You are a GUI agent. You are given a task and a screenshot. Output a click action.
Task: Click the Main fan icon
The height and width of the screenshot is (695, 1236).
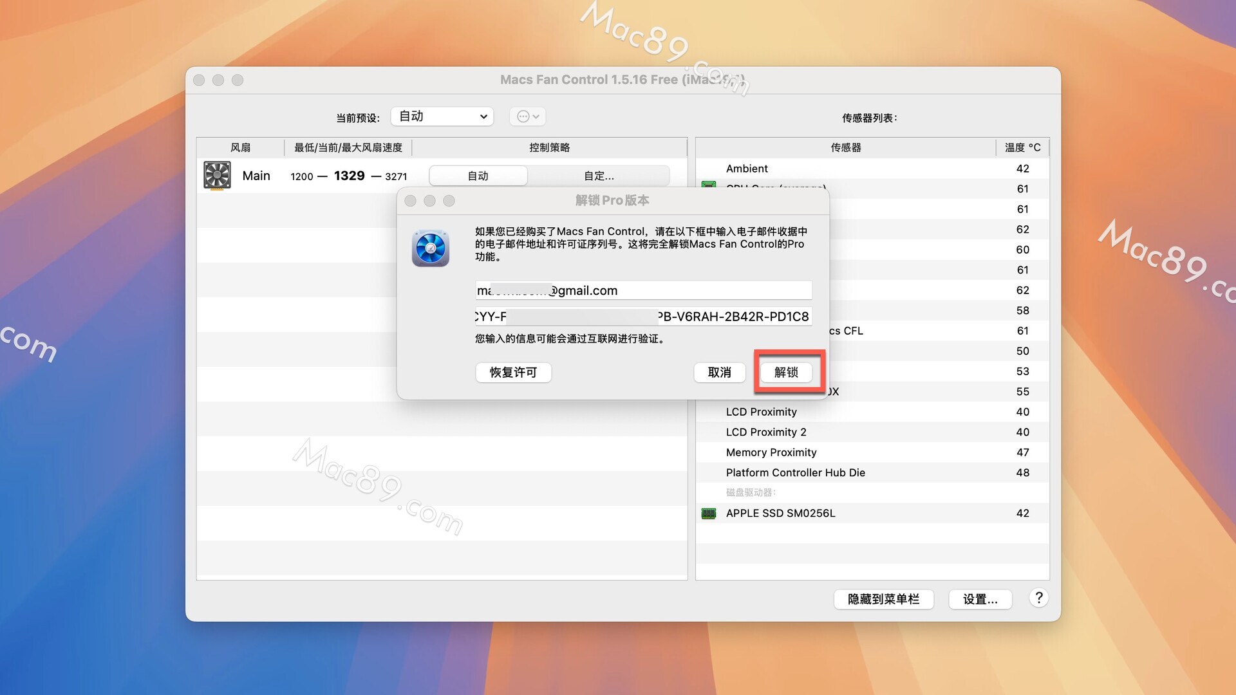[217, 176]
